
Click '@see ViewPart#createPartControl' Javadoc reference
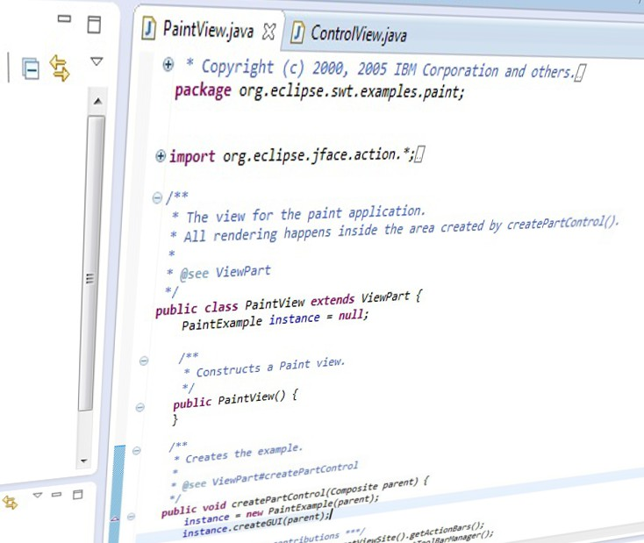[x=270, y=475]
